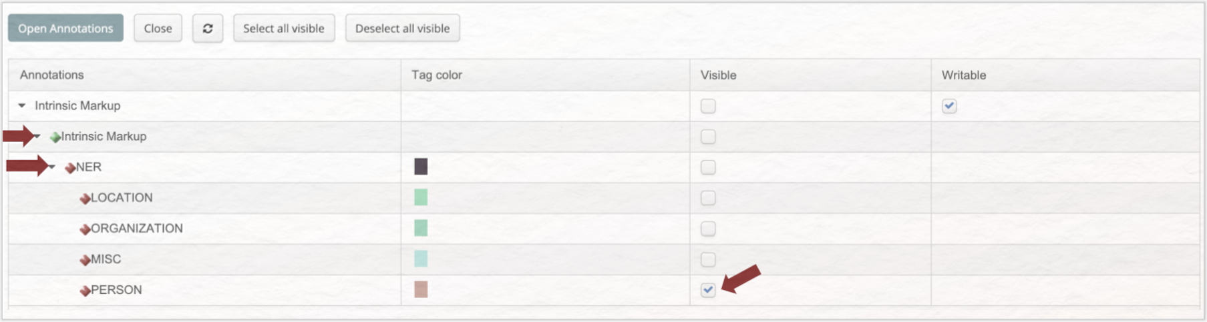Collapse the nested Intrinsic Markup tagset
Image resolution: width=1207 pixels, height=322 pixels.
pyautogui.click(x=37, y=136)
